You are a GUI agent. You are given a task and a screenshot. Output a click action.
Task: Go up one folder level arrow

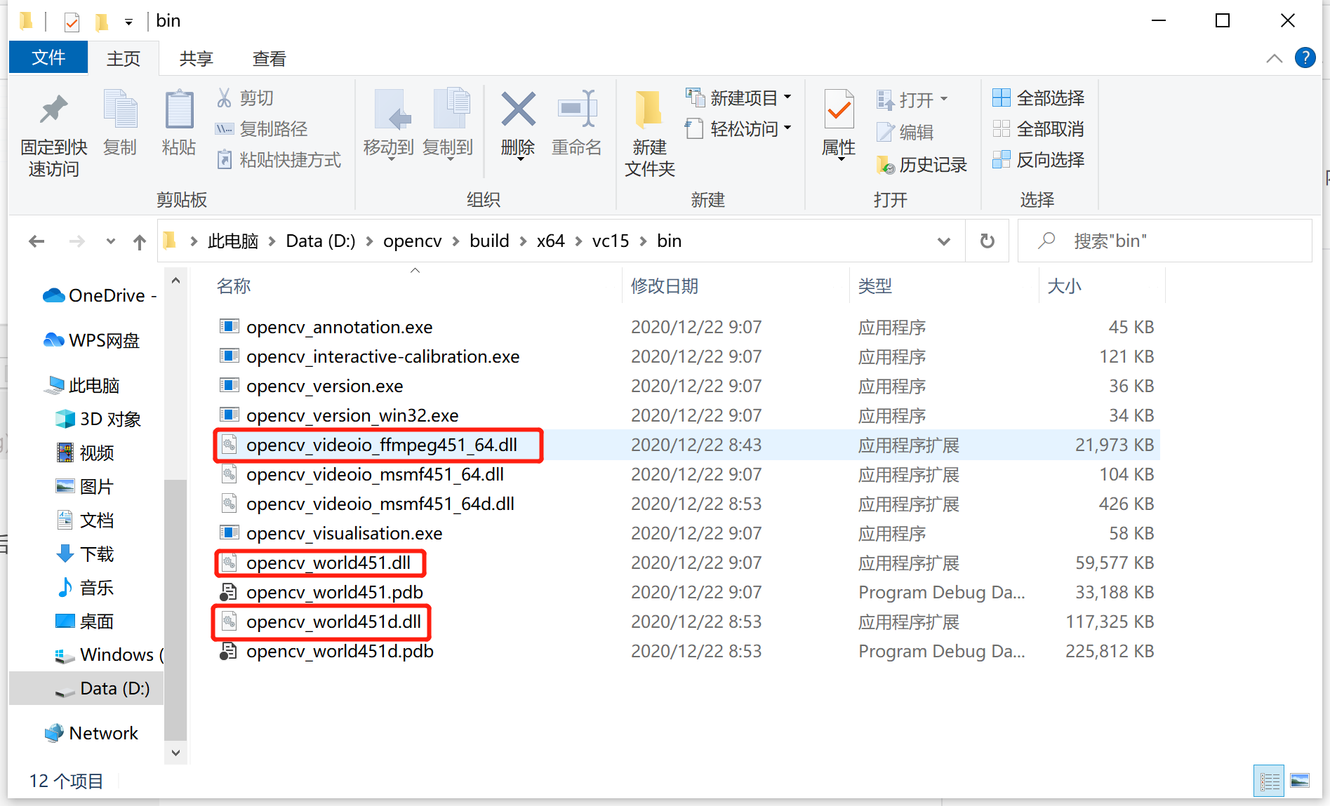(x=139, y=242)
